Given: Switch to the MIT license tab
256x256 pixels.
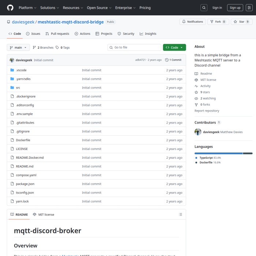Looking at the screenshot, I should point(43,215).
